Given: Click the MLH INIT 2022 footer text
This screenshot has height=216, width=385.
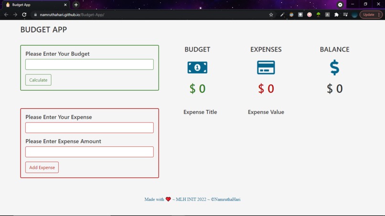Looking at the screenshot, I should pos(191,199).
